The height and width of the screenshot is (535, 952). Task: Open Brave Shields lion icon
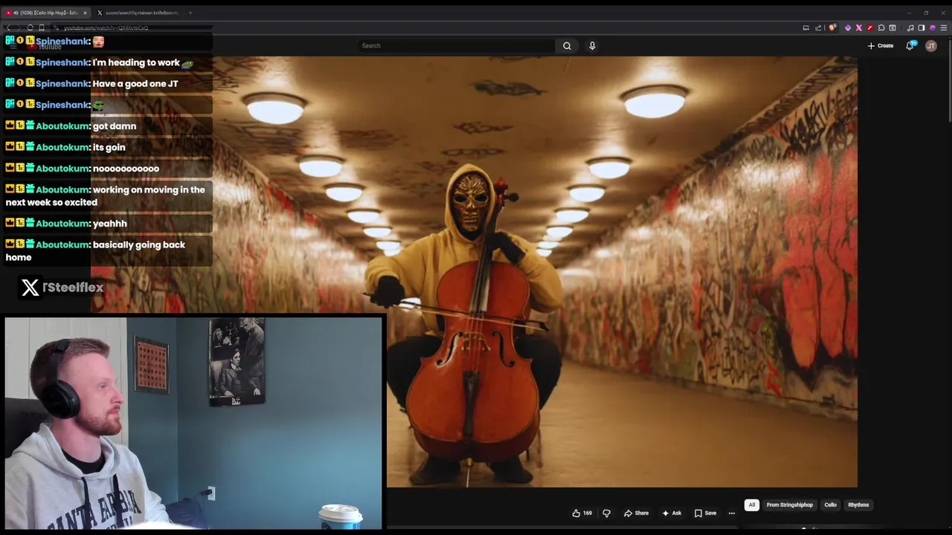[x=832, y=27]
